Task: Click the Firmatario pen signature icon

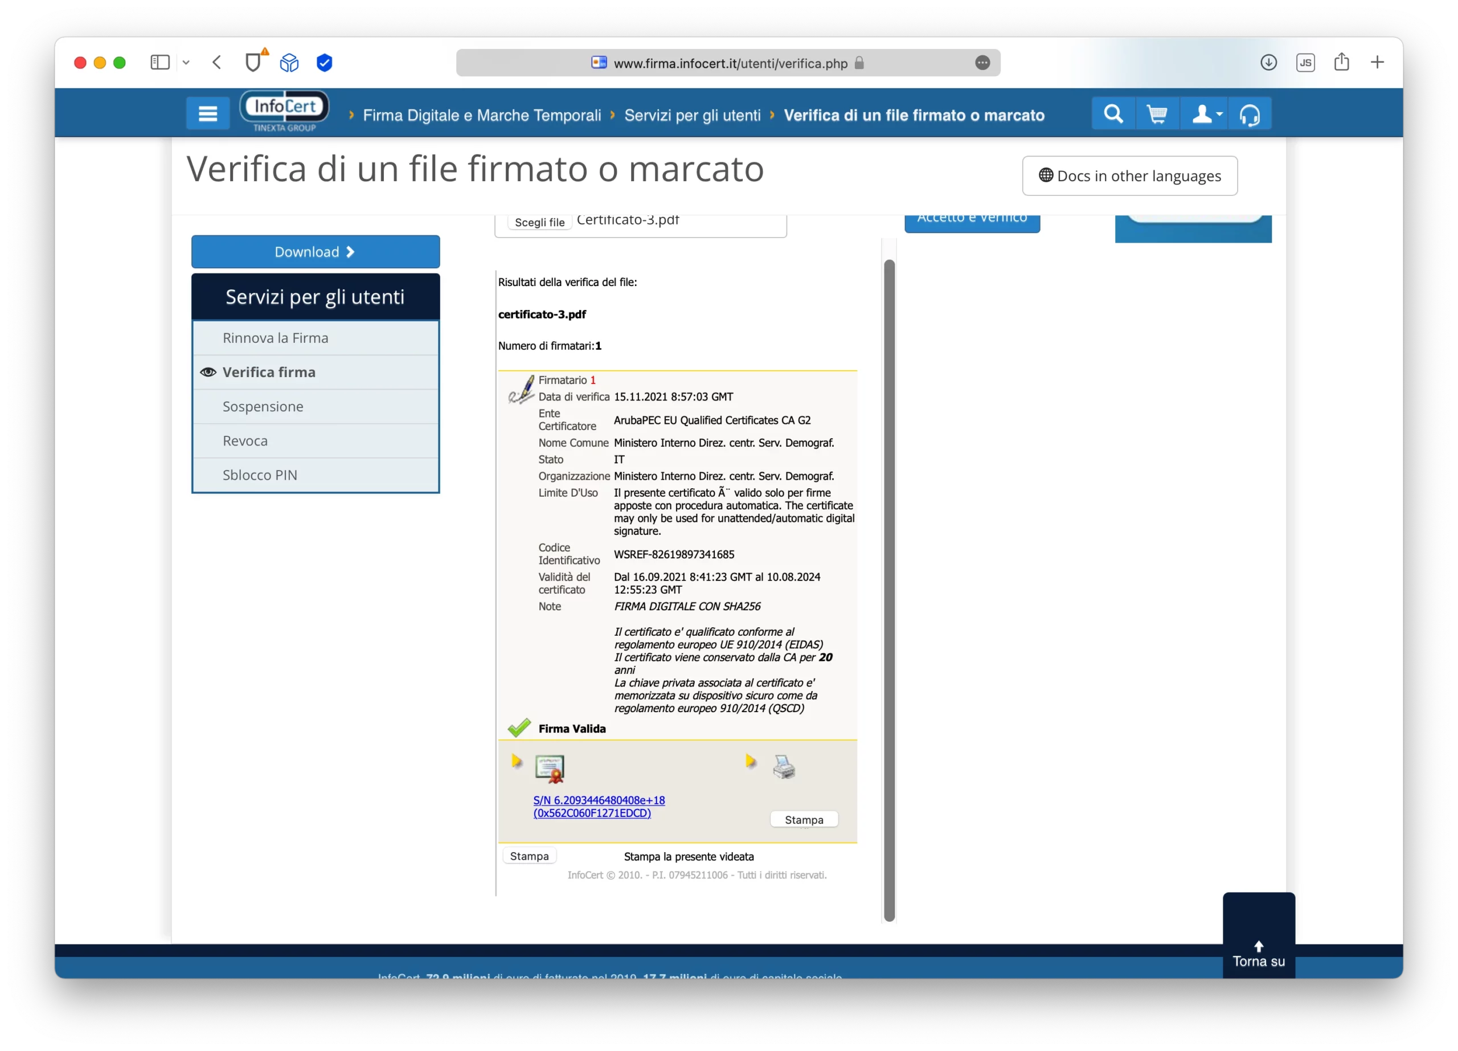Action: pos(521,390)
